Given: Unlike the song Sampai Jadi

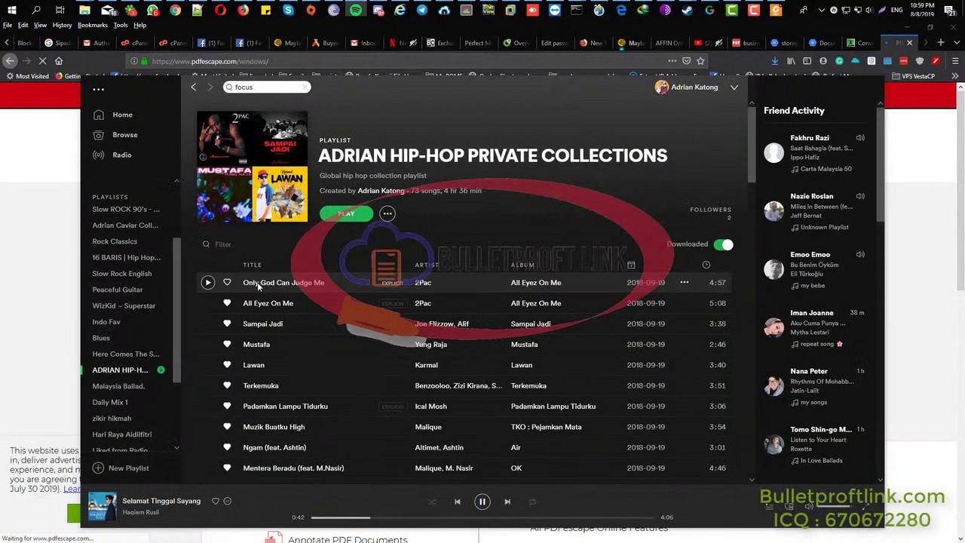Looking at the screenshot, I should 227,324.
